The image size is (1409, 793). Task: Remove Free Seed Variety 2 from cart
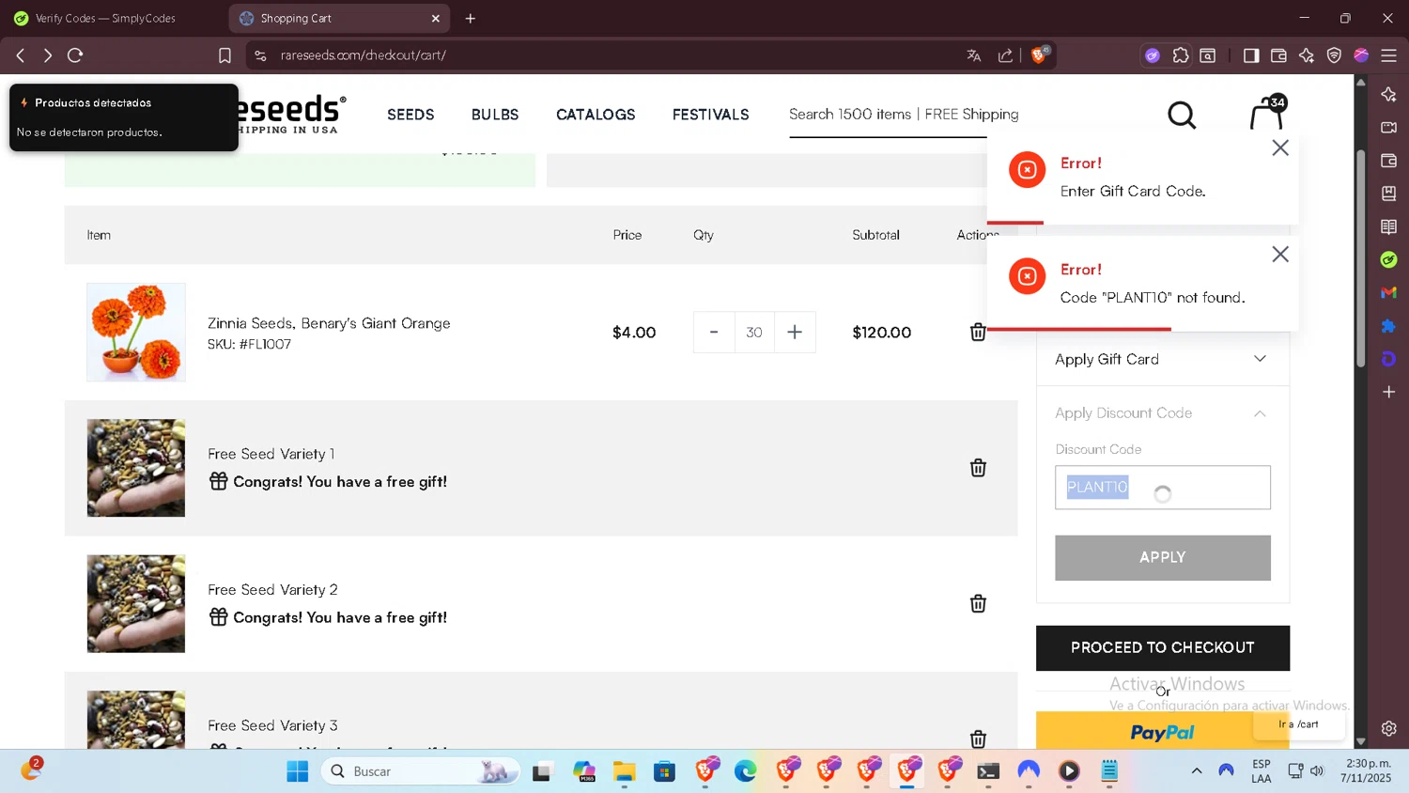[x=978, y=603]
